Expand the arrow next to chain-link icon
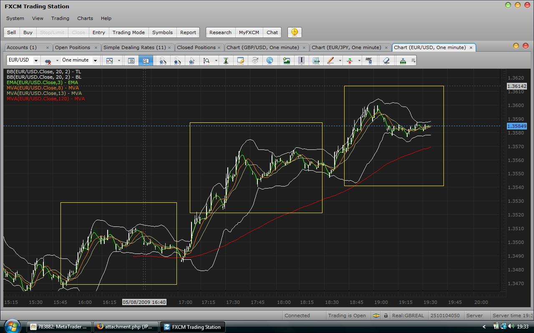The height and width of the screenshot is (333, 534). 57,61
